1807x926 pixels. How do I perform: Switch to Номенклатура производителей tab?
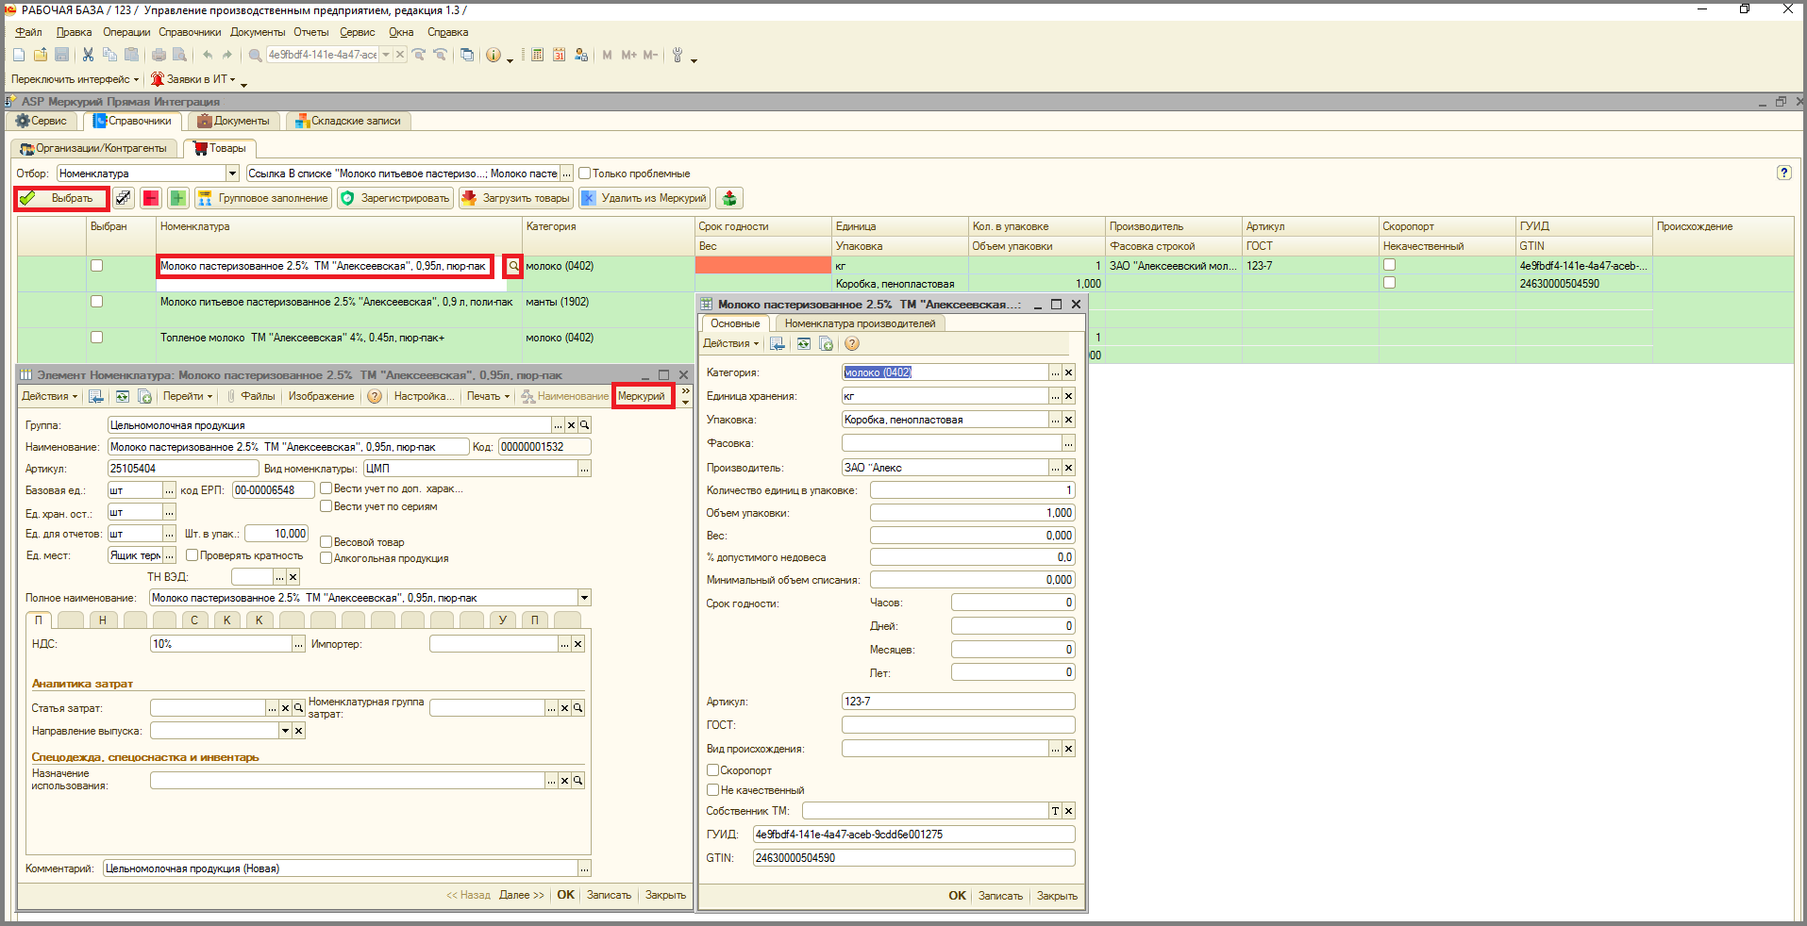[860, 323]
